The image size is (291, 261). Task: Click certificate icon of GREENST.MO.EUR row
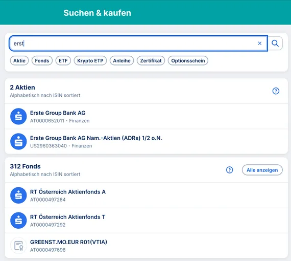click(18, 246)
